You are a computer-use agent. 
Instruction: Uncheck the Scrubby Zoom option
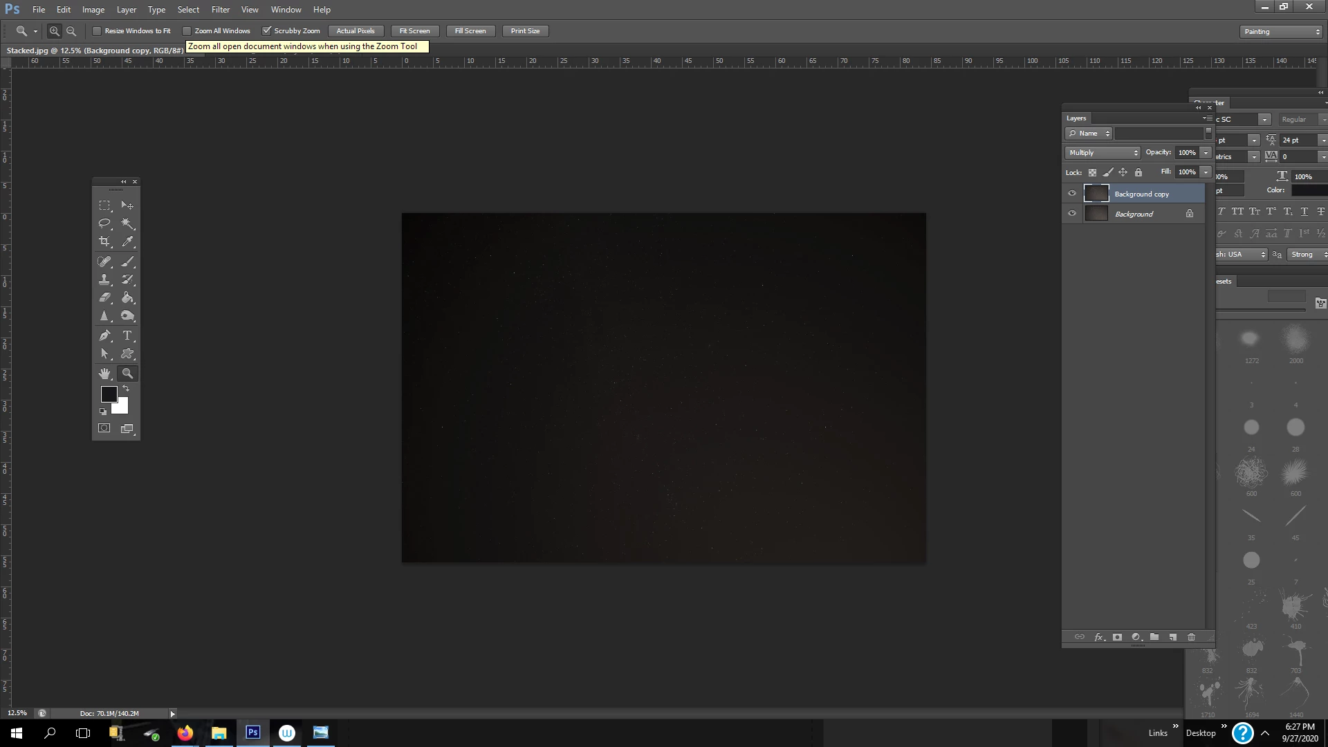point(266,31)
